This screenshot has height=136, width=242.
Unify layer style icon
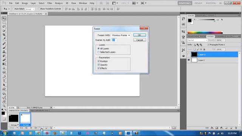click(x=201, y=45)
